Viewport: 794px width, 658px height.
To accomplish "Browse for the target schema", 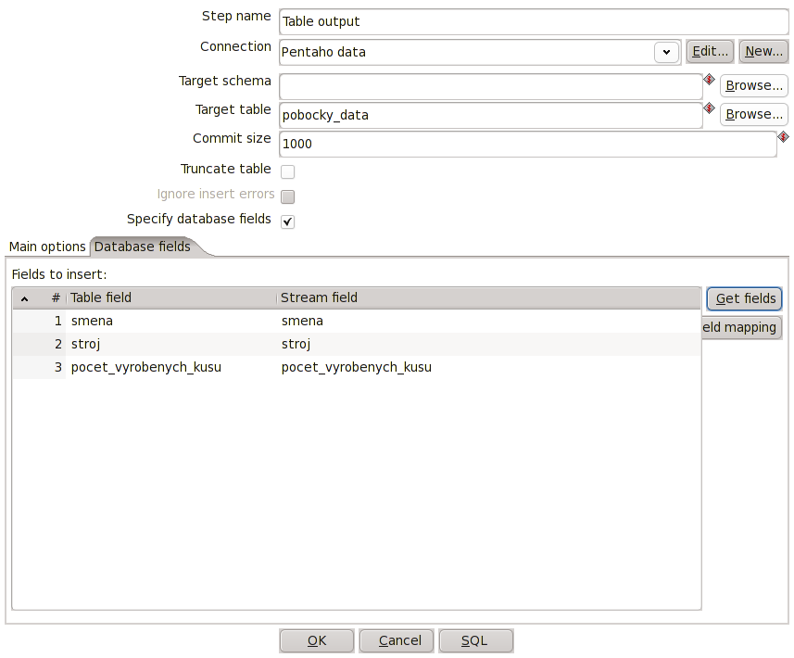I will pyautogui.click(x=753, y=86).
